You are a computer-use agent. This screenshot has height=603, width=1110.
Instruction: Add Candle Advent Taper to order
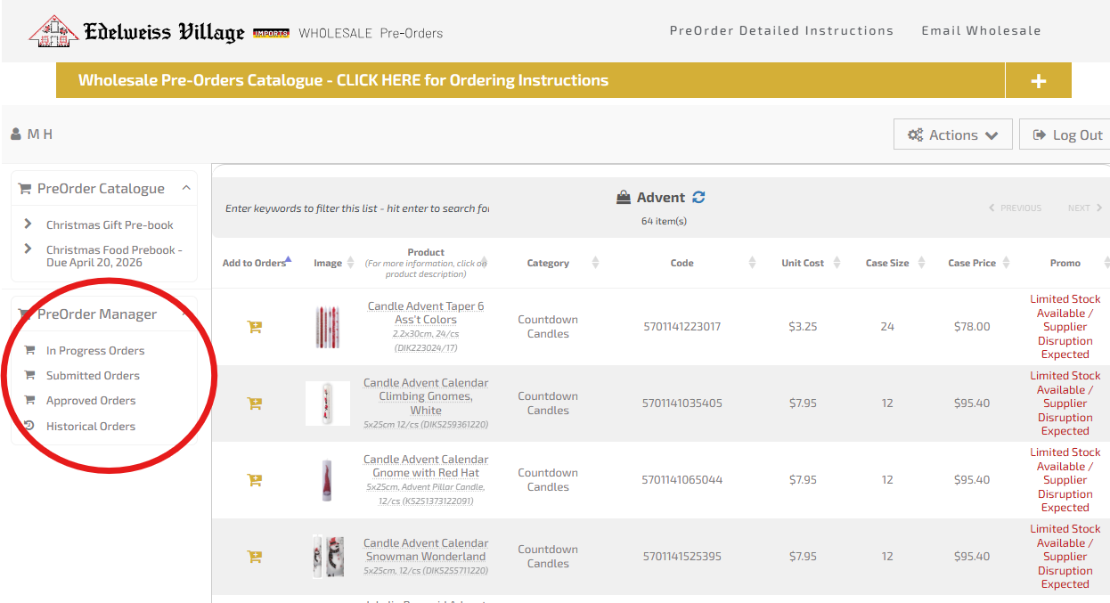(x=254, y=327)
